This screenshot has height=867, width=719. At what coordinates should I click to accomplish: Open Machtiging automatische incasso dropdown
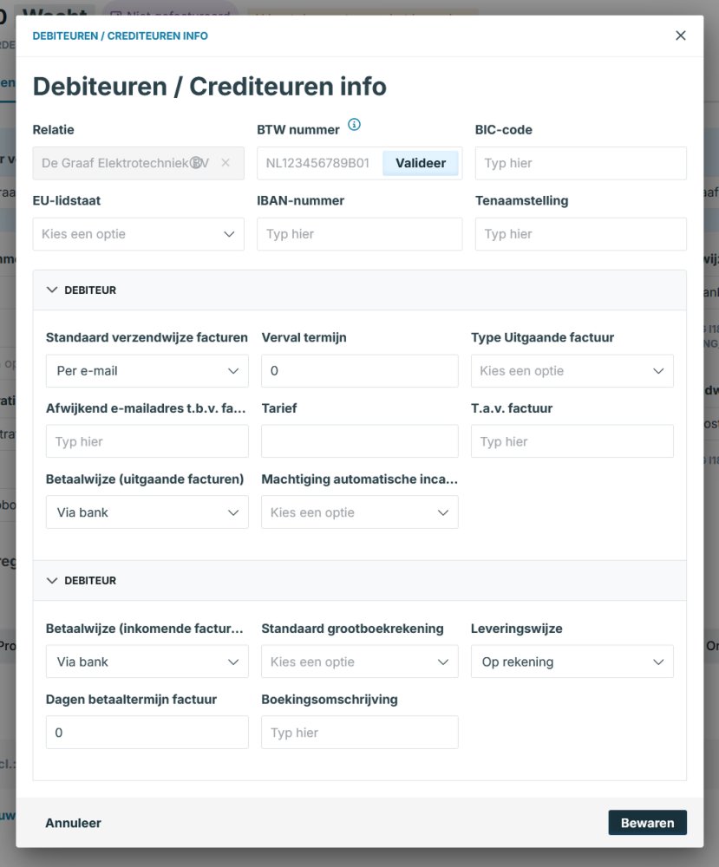tap(359, 512)
